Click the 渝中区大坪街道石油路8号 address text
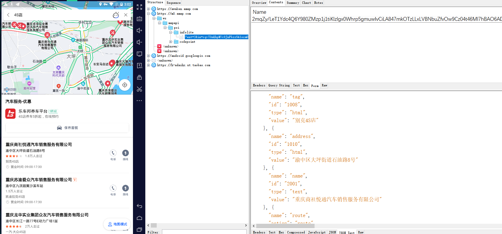Image resolution: width=502 pixels, height=234 pixels. pyautogui.click(x=25, y=151)
